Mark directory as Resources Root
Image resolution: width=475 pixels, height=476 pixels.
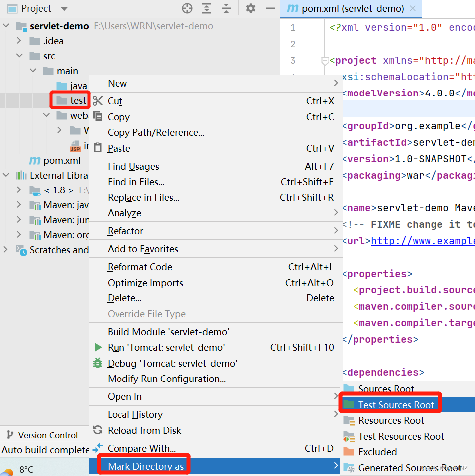(x=407, y=420)
